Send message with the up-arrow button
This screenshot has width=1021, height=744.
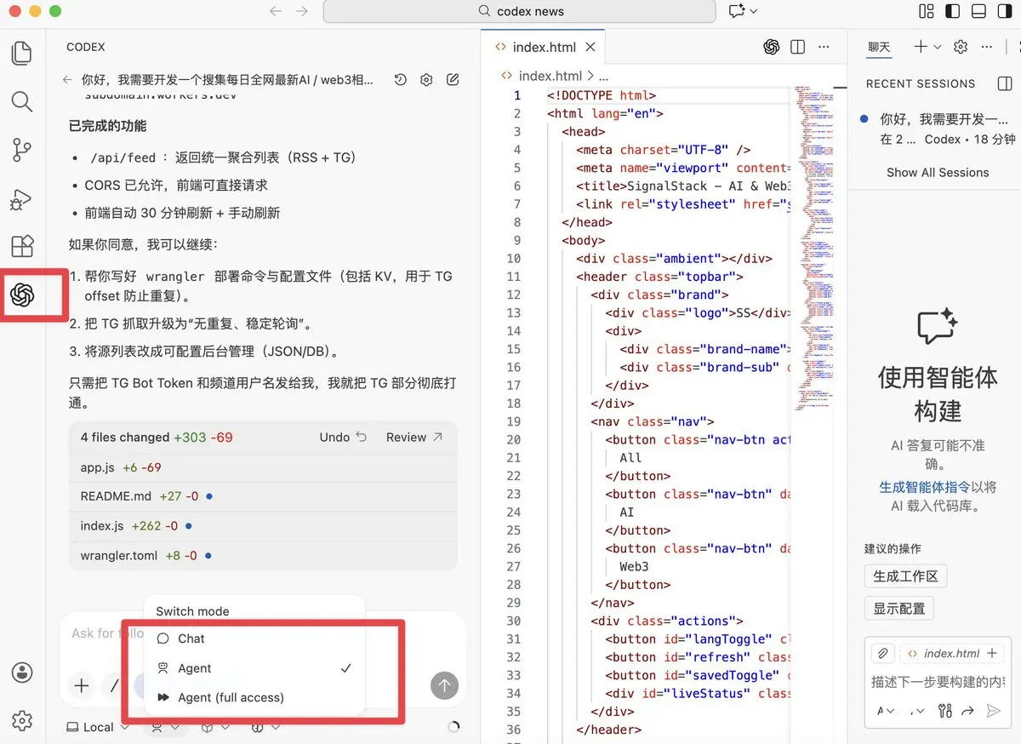444,685
